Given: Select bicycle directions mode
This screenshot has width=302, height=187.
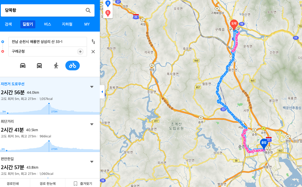Looking at the screenshot, I should click(x=72, y=66).
